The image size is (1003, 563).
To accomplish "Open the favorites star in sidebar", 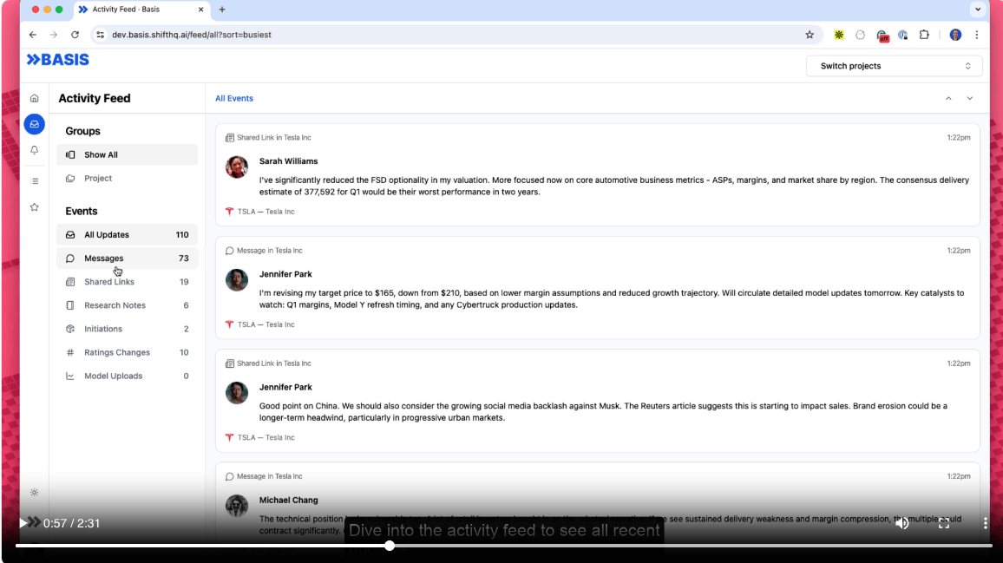I will tap(35, 207).
